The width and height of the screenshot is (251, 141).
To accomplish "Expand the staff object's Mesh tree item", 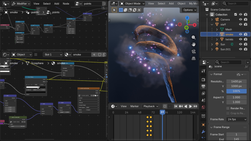I will (216, 30).
